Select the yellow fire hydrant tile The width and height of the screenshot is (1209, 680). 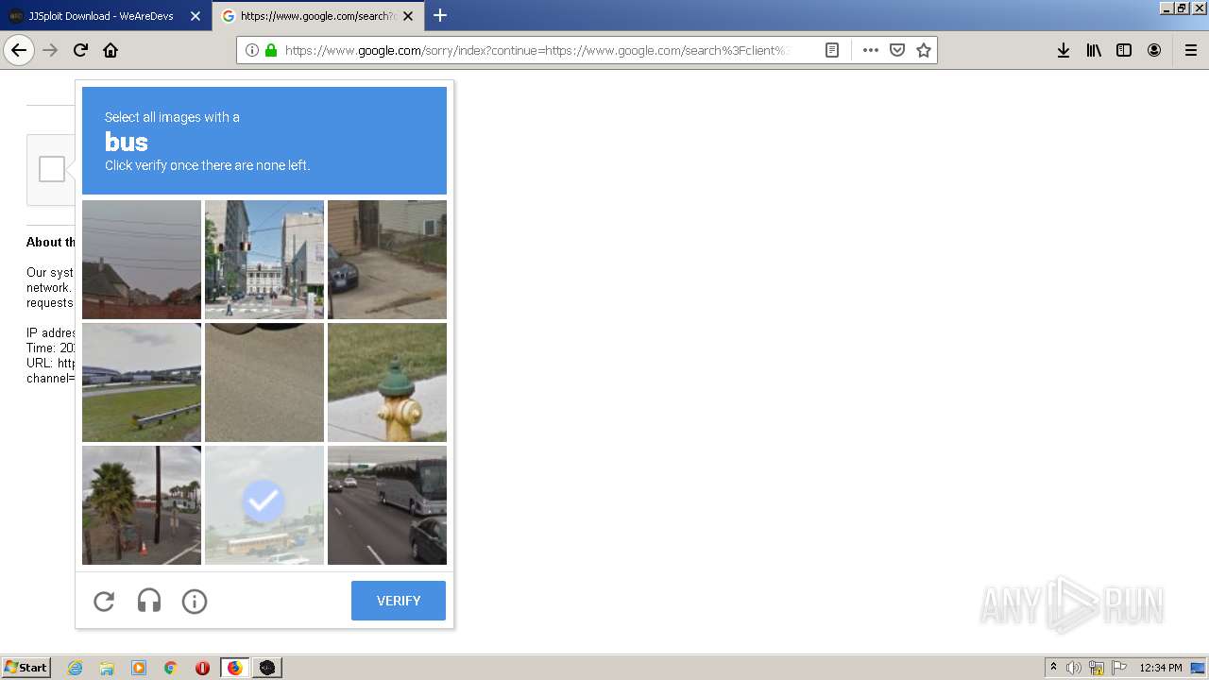(387, 382)
